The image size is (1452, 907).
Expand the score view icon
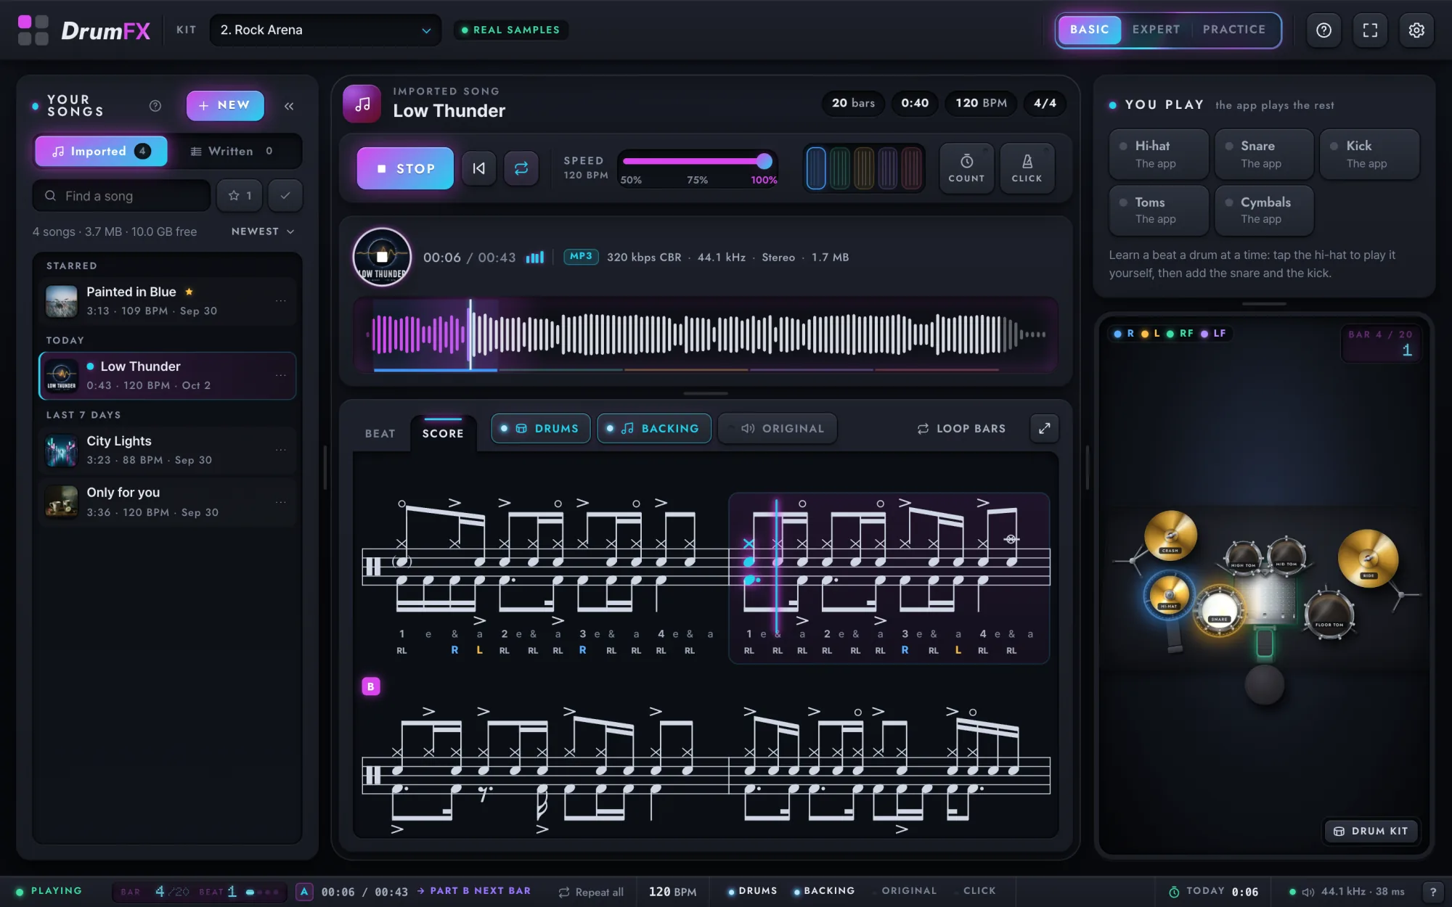[1044, 428]
